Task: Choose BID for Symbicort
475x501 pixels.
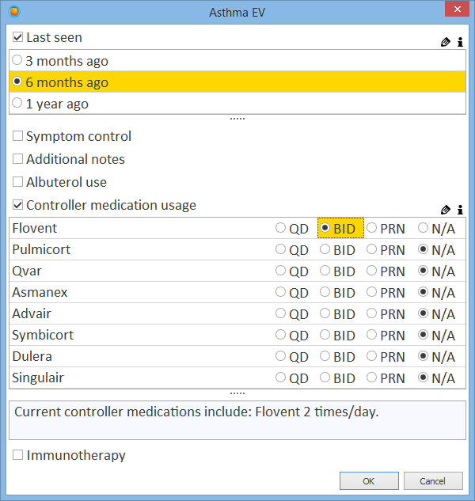Action: coord(325,335)
